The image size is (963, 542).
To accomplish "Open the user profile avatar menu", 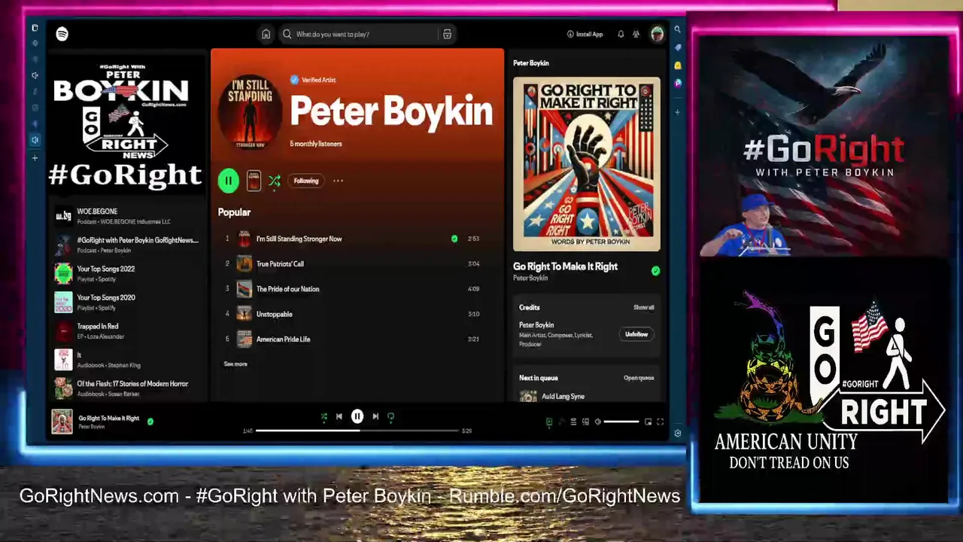I will pos(657,34).
